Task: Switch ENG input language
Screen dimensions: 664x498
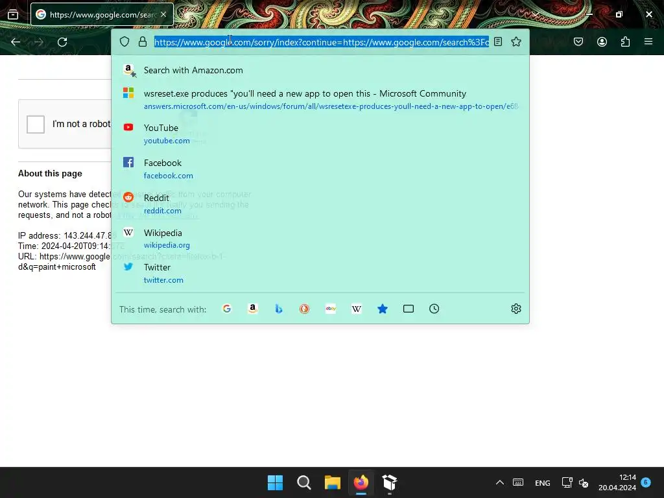Action: coord(543,482)
